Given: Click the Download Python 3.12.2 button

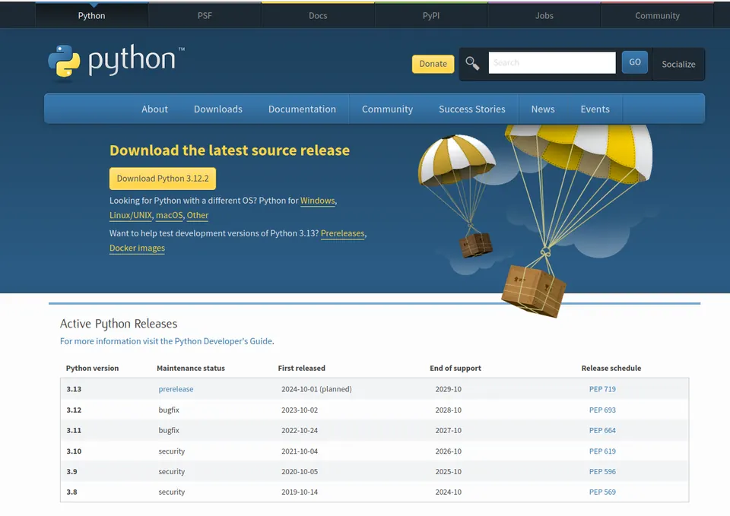Looking at the screenshot, I should point(163,179).
